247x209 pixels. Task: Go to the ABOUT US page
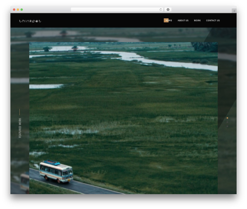(183, 20)
